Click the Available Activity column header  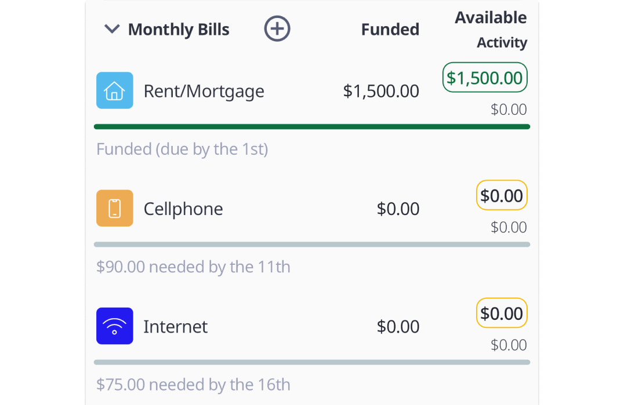(x=491, y=30)
